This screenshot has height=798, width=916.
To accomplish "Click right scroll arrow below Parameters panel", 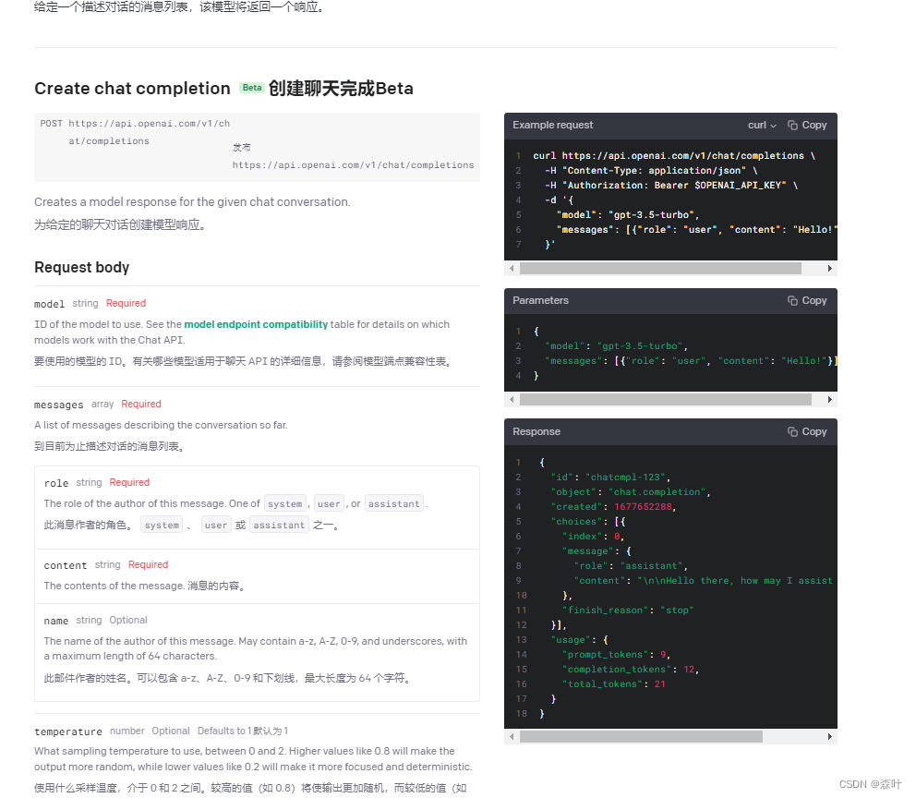I will 828,399.
